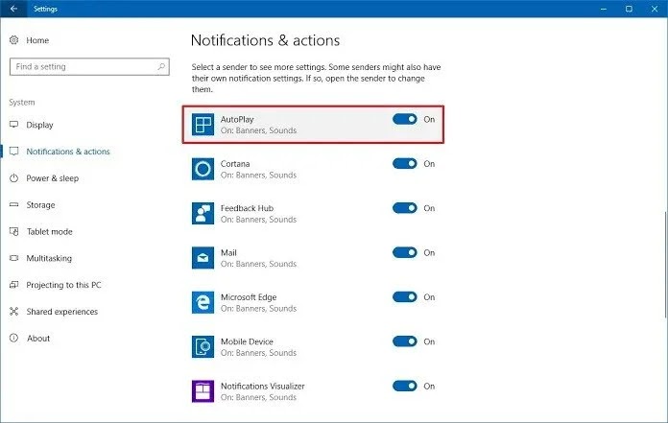Open Projecting to this PC settings
Image resolution: width=668 pixels, height=423 pixels.
point(63,285)
